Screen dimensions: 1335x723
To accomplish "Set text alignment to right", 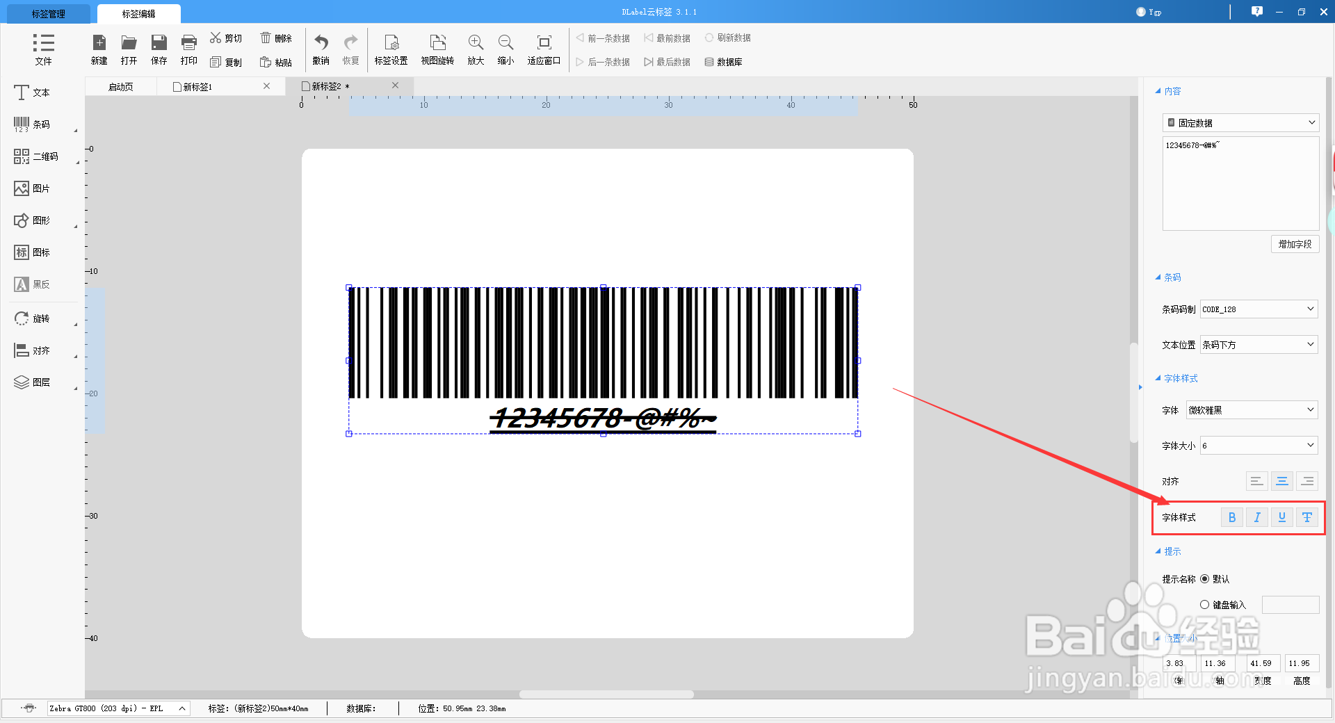I will pos(1307,481).
